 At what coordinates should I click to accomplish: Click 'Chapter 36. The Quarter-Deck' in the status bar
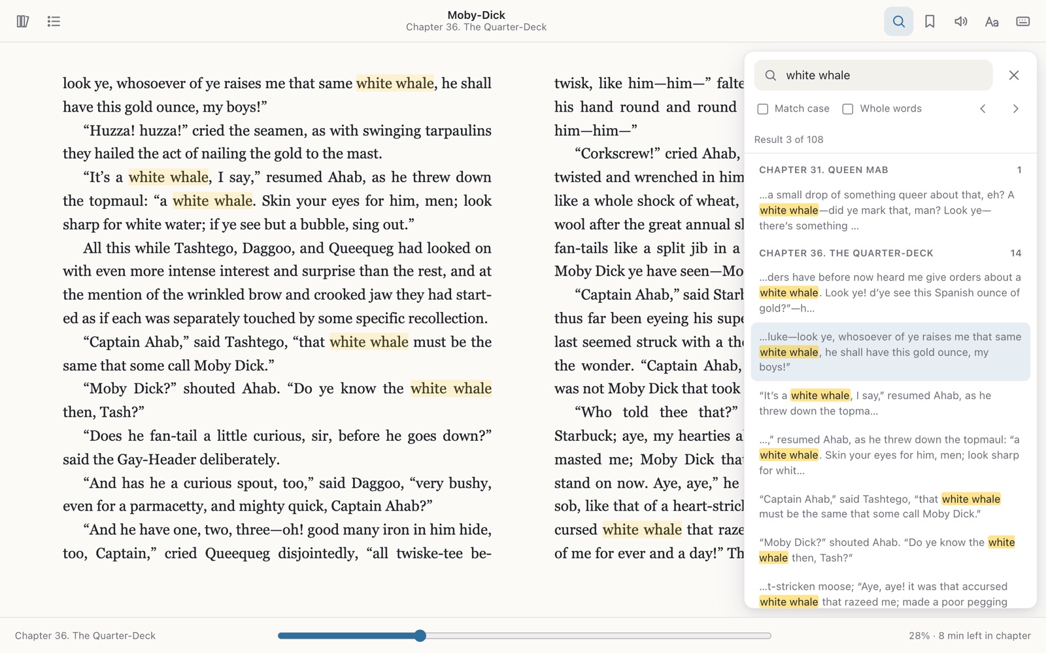tap(85, 635)
